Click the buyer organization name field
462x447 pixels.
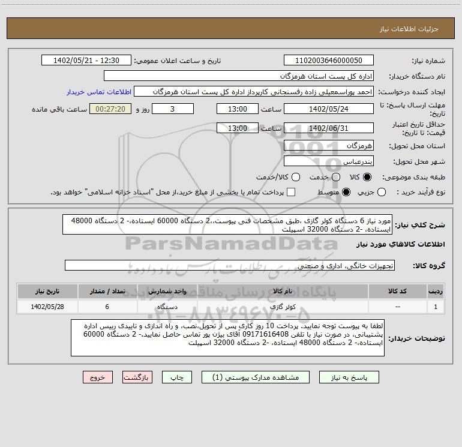pos(239,76)
